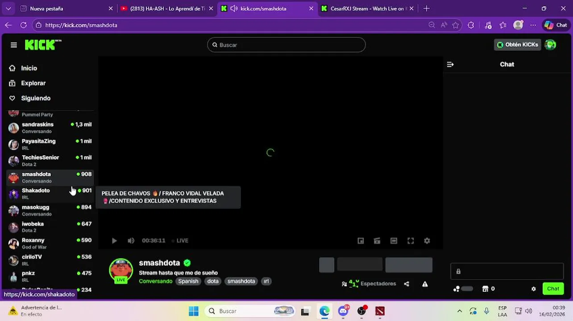Open Copilot Chat in Edge

click(x=556, y=25)
